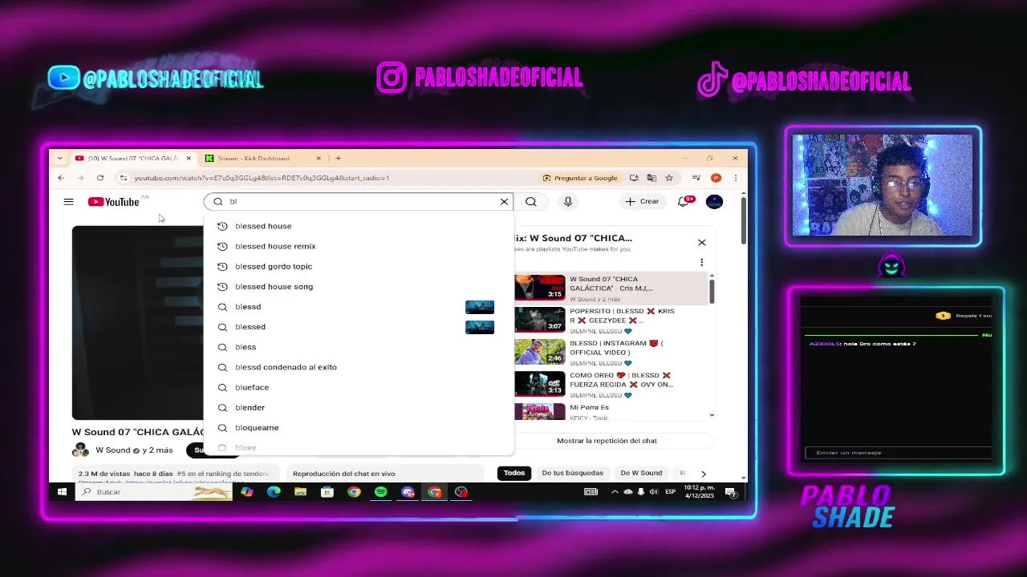
Task: Click the ESP language indicator
Action: click(x=670, y=492)
